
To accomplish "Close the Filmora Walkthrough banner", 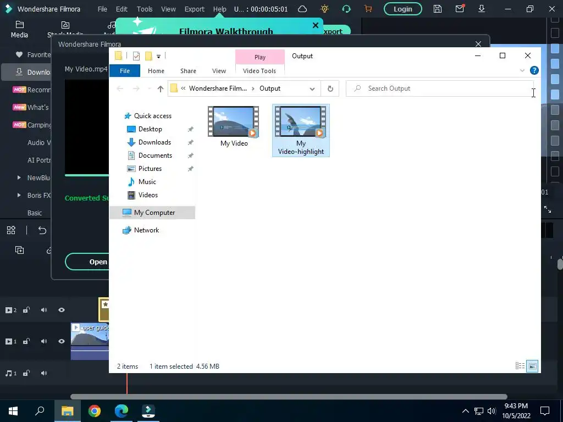I will coord(315,25).
